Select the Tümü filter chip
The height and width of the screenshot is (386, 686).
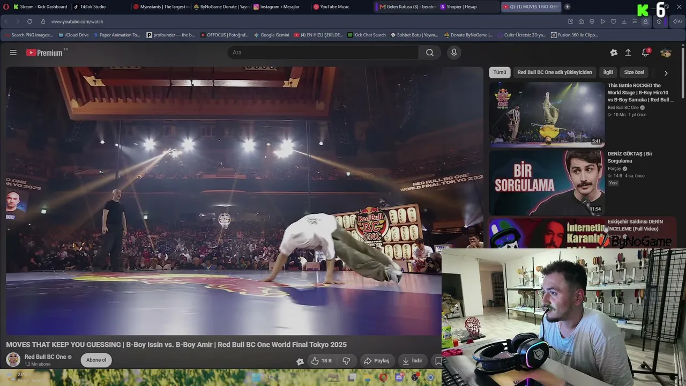click(499, 72)
